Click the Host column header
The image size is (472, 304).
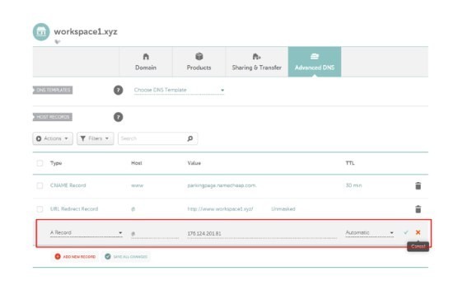click(x=137, y=163)
